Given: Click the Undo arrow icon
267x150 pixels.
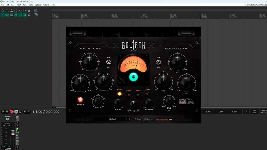Looking at the screenshot, I should pos(20,10).
